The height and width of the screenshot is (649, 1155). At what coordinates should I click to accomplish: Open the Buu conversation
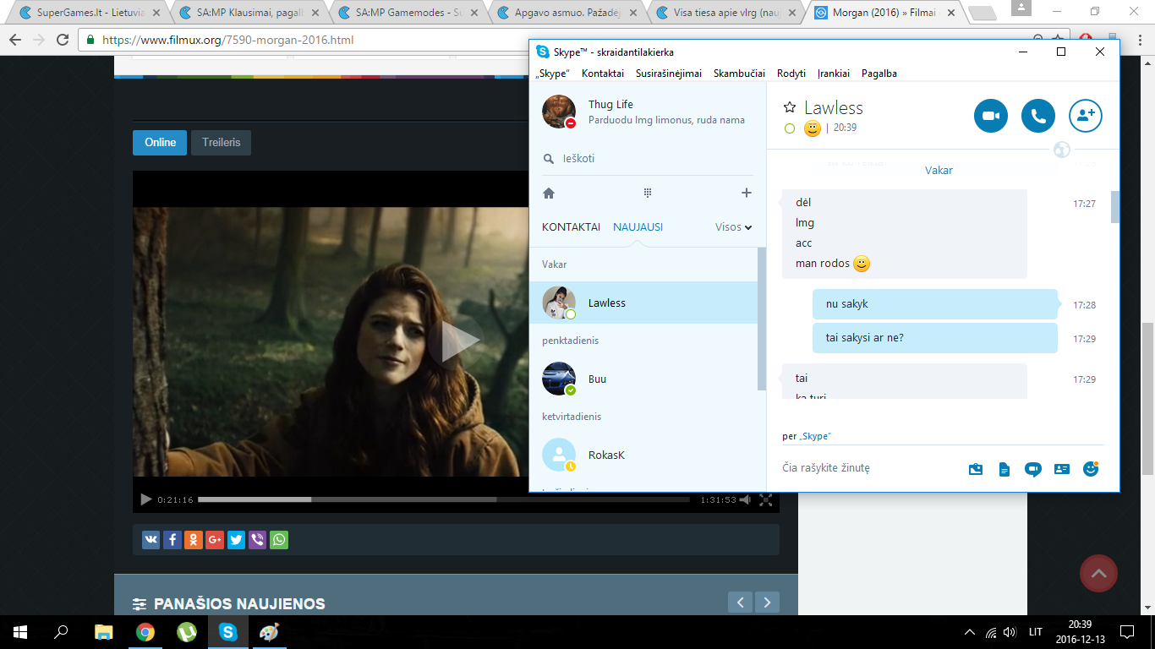pos(643,379)
